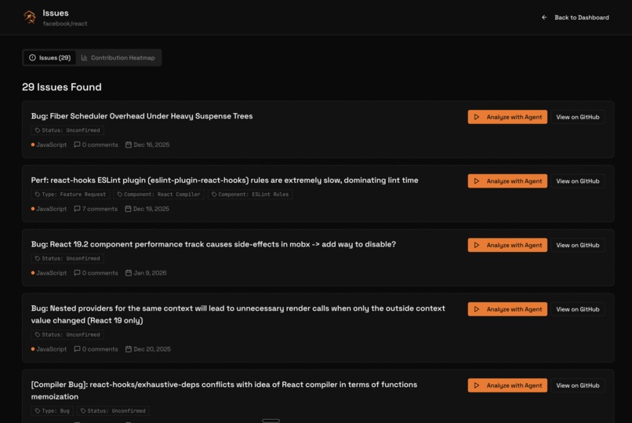Viewport: 632px width, 423px height.
Task: Click the 29 Issues Found heading
Action: point(62,86)
